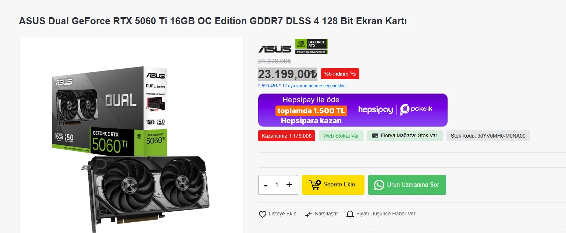Click the %5 indirim discount badge

click(340, 74)
